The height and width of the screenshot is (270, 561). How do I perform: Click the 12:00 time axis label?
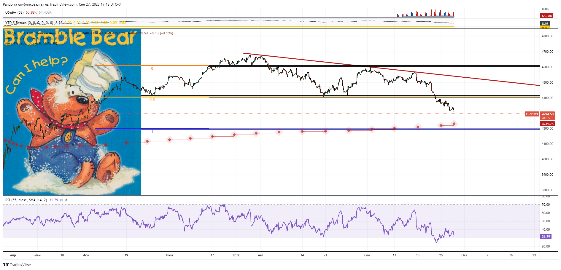click(236, 255)
